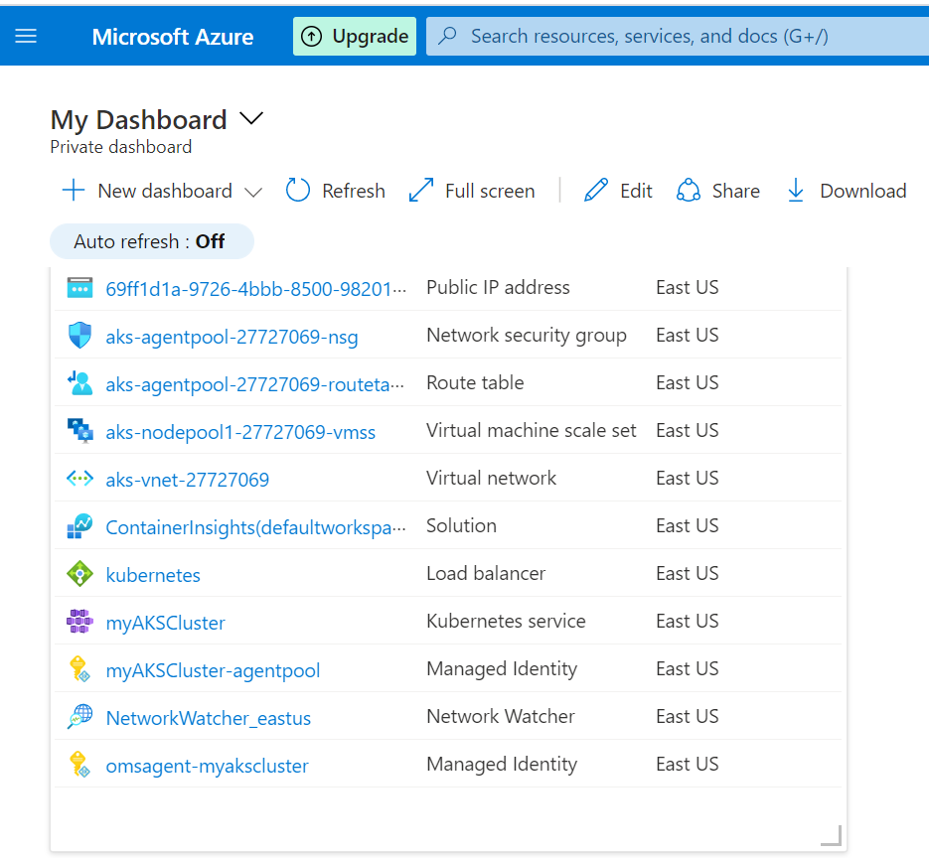Click Edit in the dashboard toolbar
The width and height of the screenshot is (929, 858).
618,191
